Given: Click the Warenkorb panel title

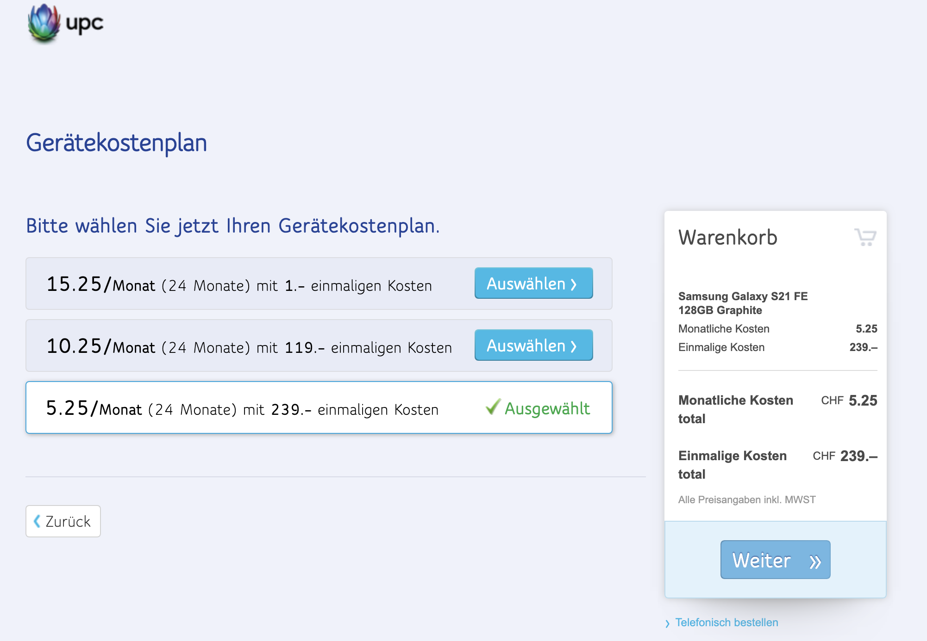Looking at the screenshot, I should (727, 238).
